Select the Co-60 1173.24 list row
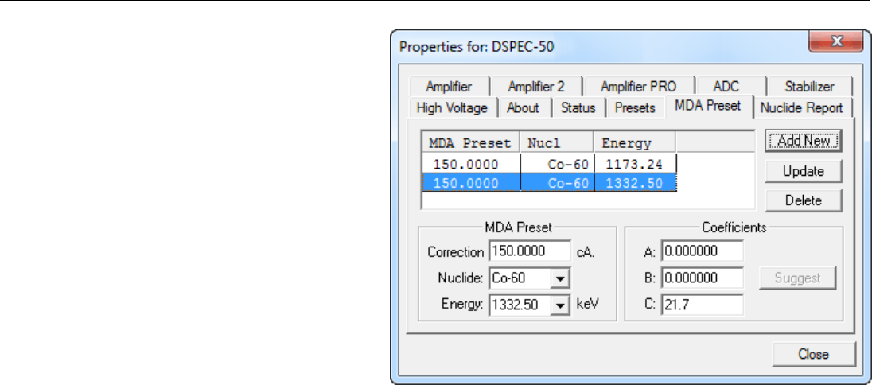 [550, 164]
